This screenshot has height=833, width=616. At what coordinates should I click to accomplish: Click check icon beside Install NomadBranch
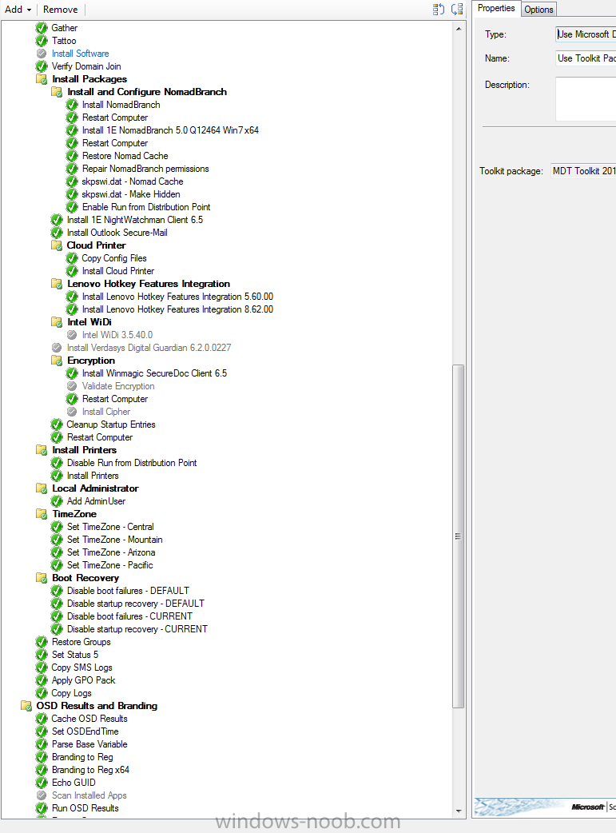[x=72, y=105]
